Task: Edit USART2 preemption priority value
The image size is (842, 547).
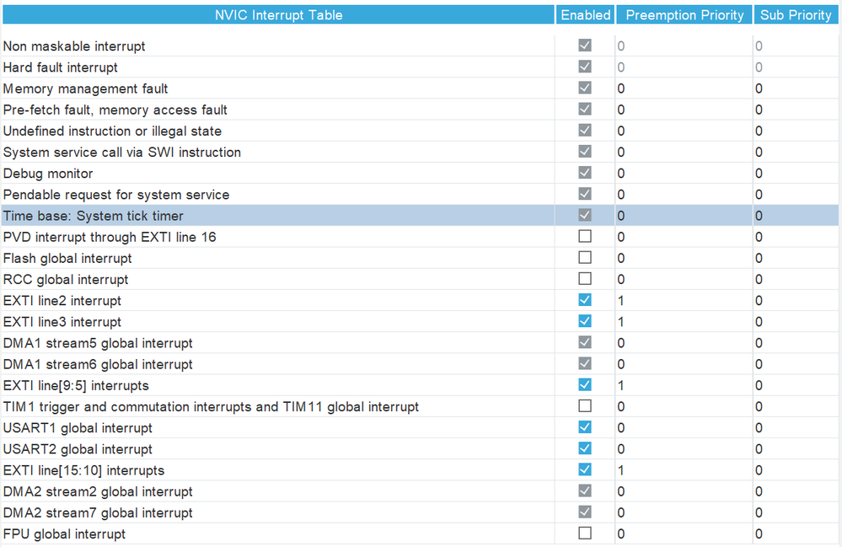Action: pyautogui.click(x=684, y=449)
